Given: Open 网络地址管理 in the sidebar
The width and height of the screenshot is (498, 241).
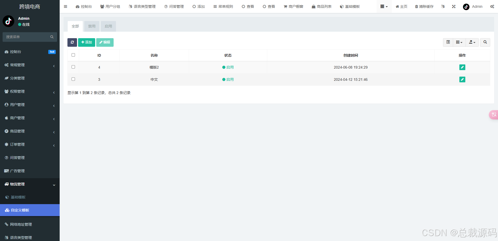Looking at the screenshot, I should [30, 224].
